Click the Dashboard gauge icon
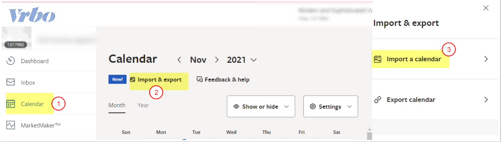 coord(11,61)
